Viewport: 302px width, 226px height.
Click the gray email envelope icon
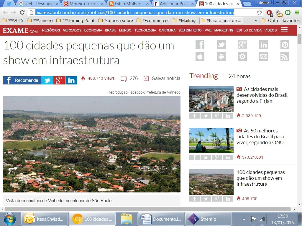pyautogui.click(x=263, y=56)
